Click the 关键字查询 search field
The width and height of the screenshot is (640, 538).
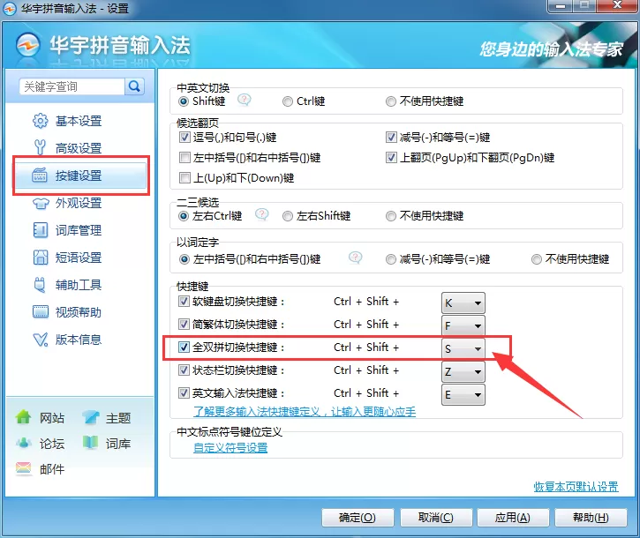pos(72,86)
